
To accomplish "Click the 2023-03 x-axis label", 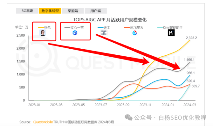I will 56,105.
